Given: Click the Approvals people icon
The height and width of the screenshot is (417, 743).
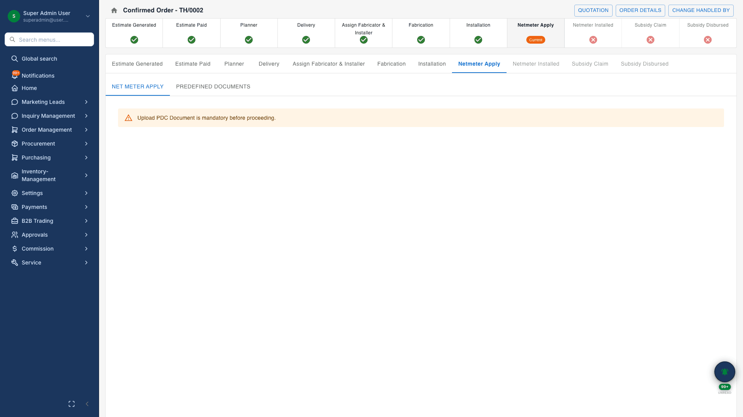Looking at the screenshot, I should 15,235.
